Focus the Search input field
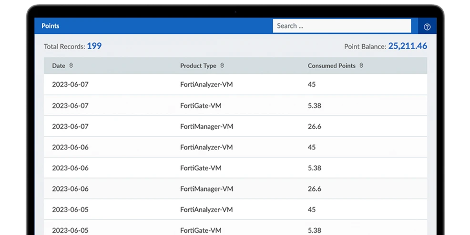The image size is (470, 235). (342, 26)
